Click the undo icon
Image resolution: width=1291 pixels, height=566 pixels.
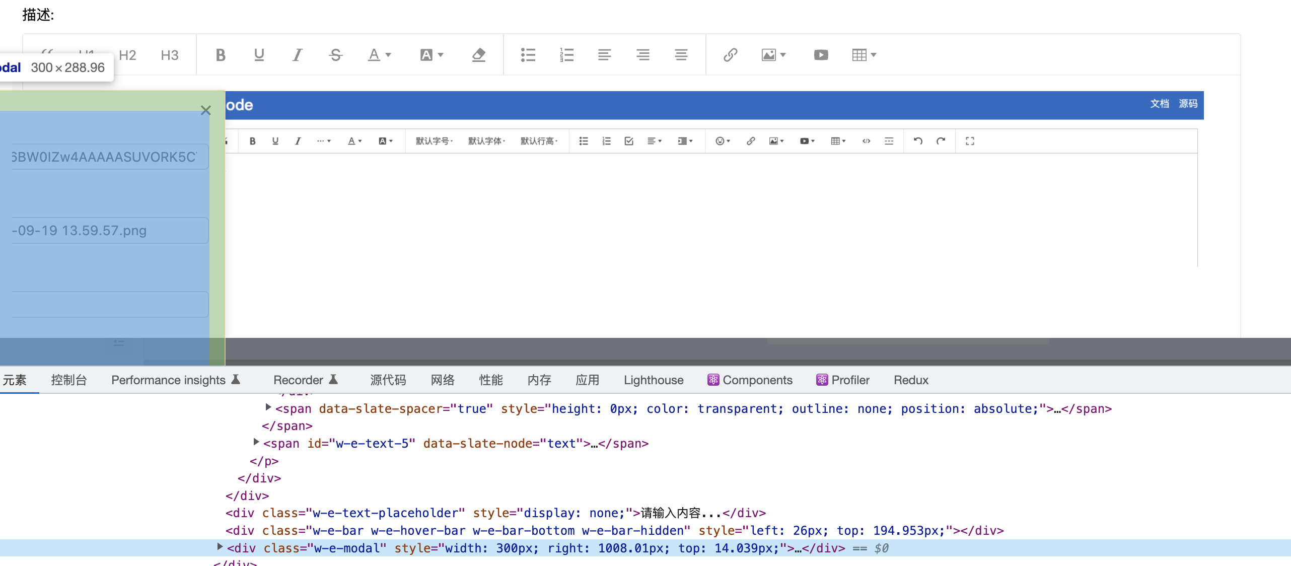(x=917, y=141)
